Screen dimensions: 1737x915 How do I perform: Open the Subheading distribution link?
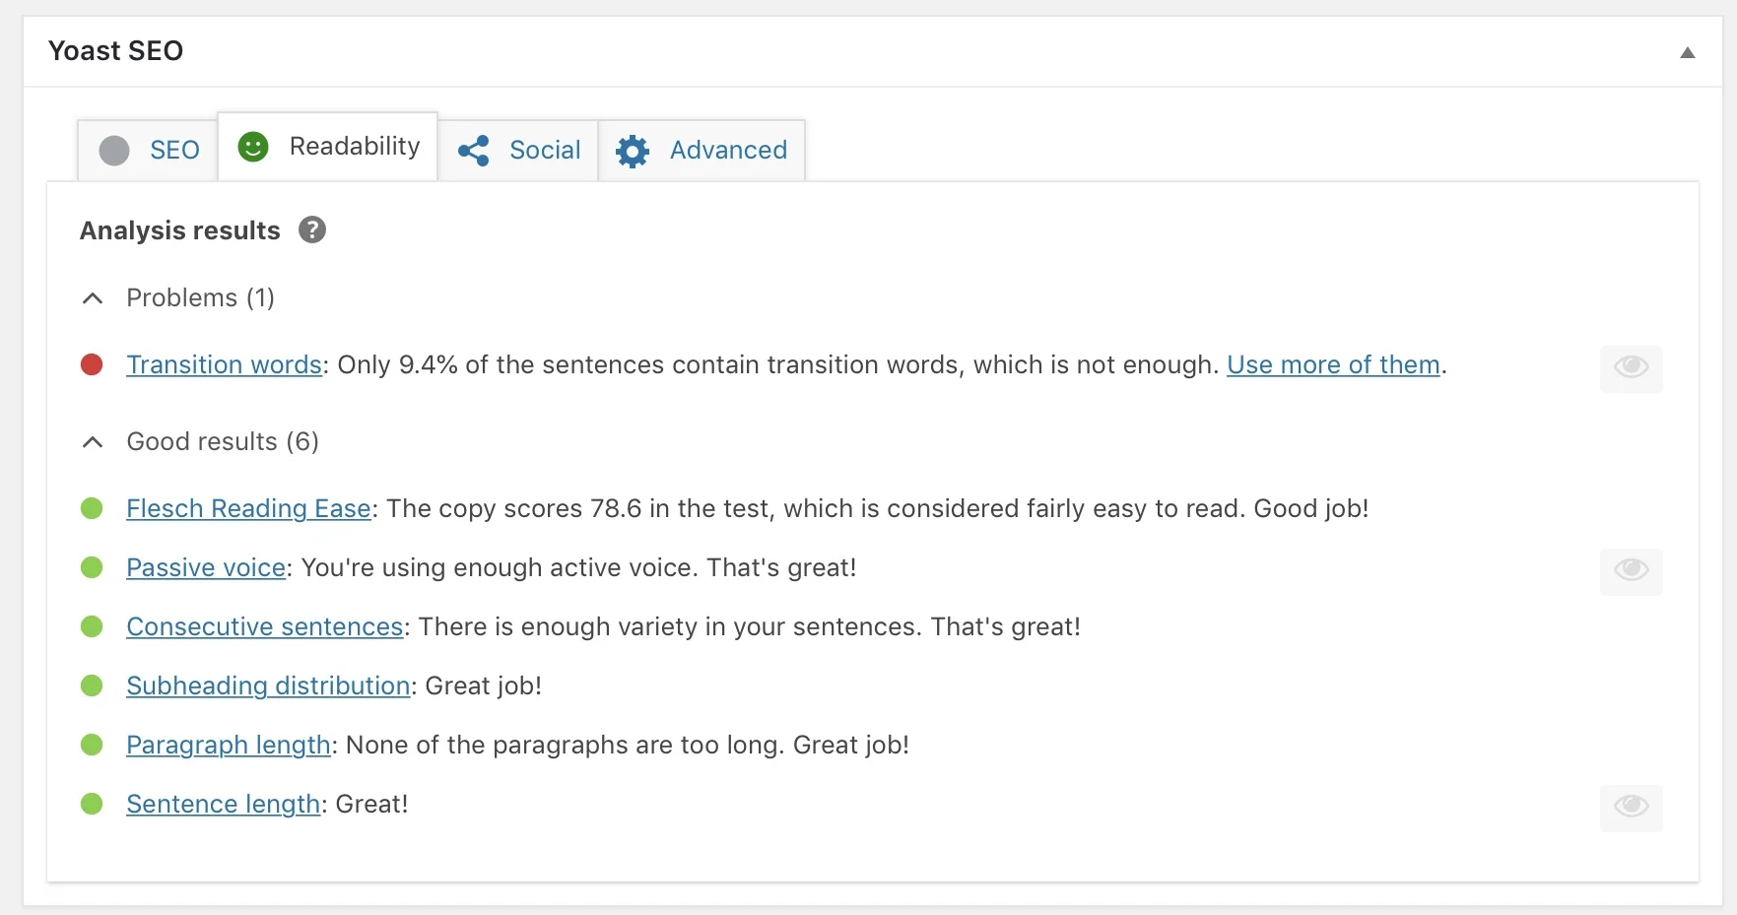(x=268, y=686)
